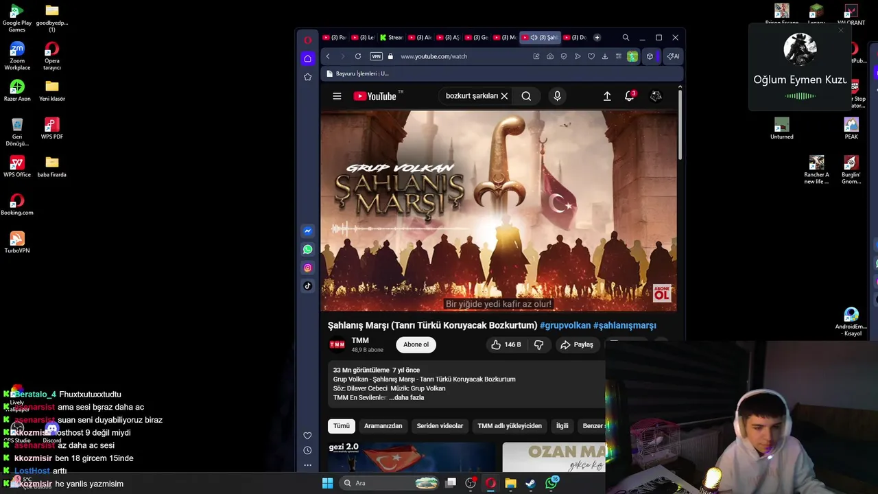The height and width of the screenshot is (494, 878).
Task: Switch to the (3) Ge tab
Action: (476, 38)
